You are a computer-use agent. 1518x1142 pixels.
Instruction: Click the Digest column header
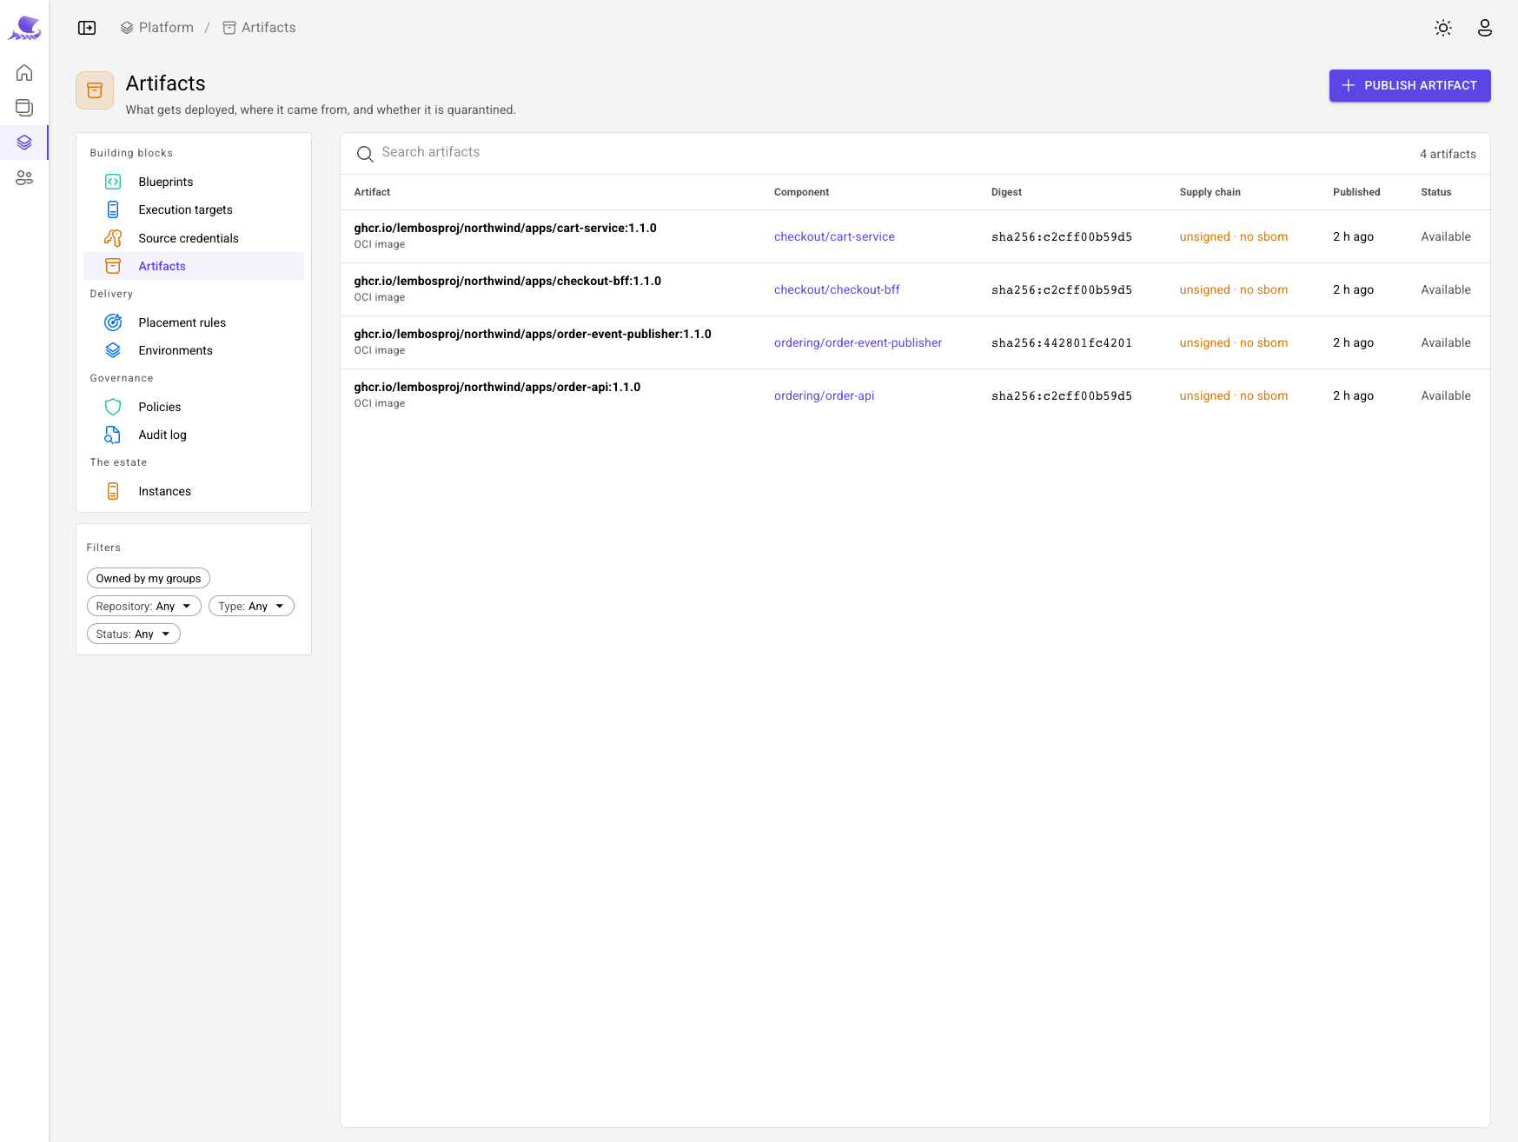point(1006,192)
